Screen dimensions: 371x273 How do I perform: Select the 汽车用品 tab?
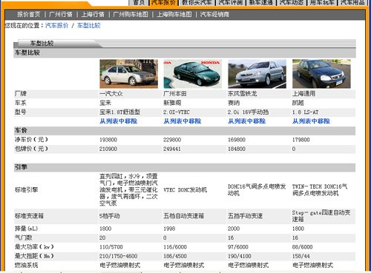point(352,2)
